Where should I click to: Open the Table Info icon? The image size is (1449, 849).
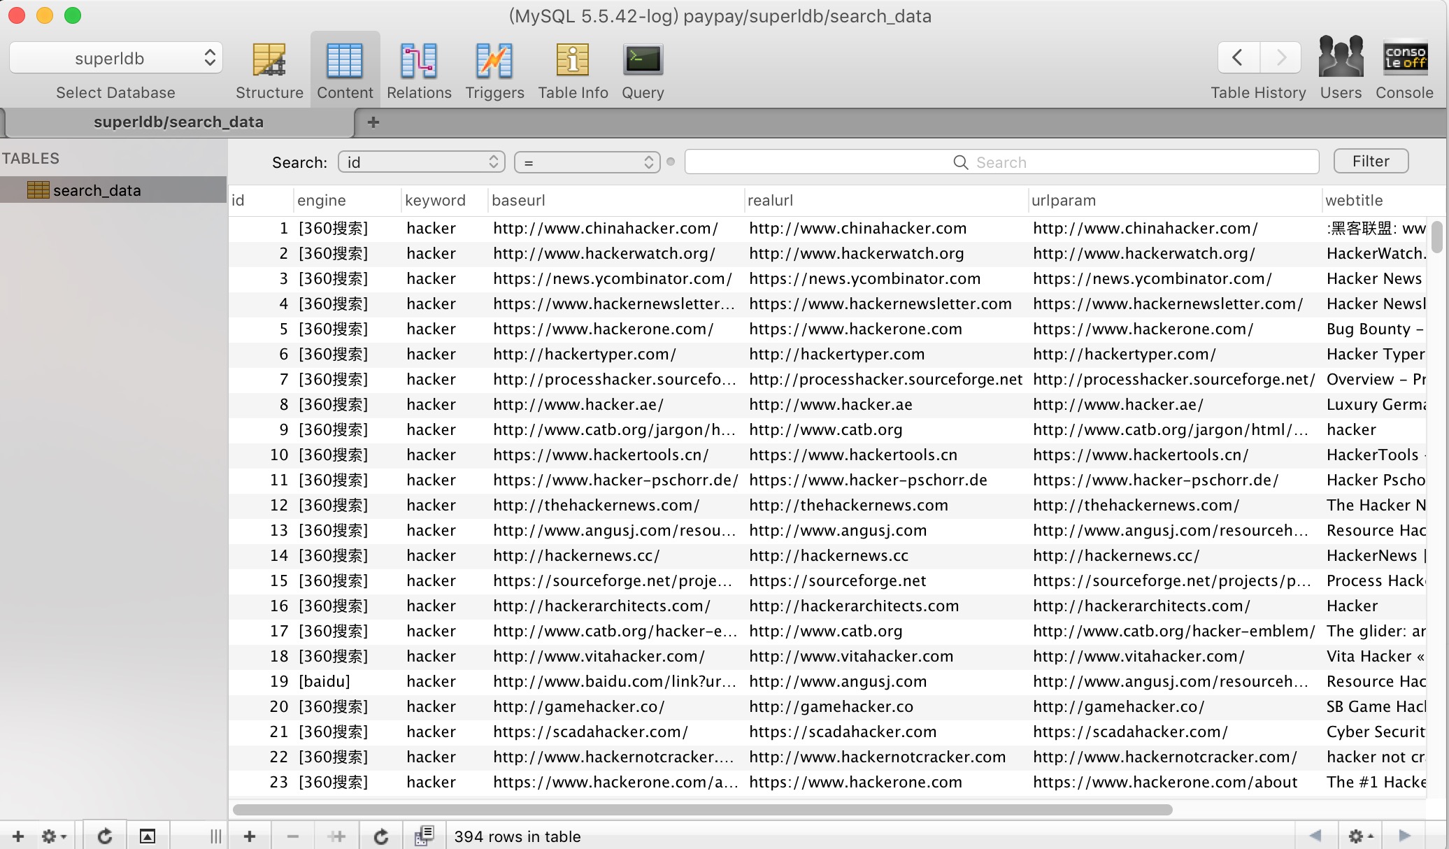point(573,61)
